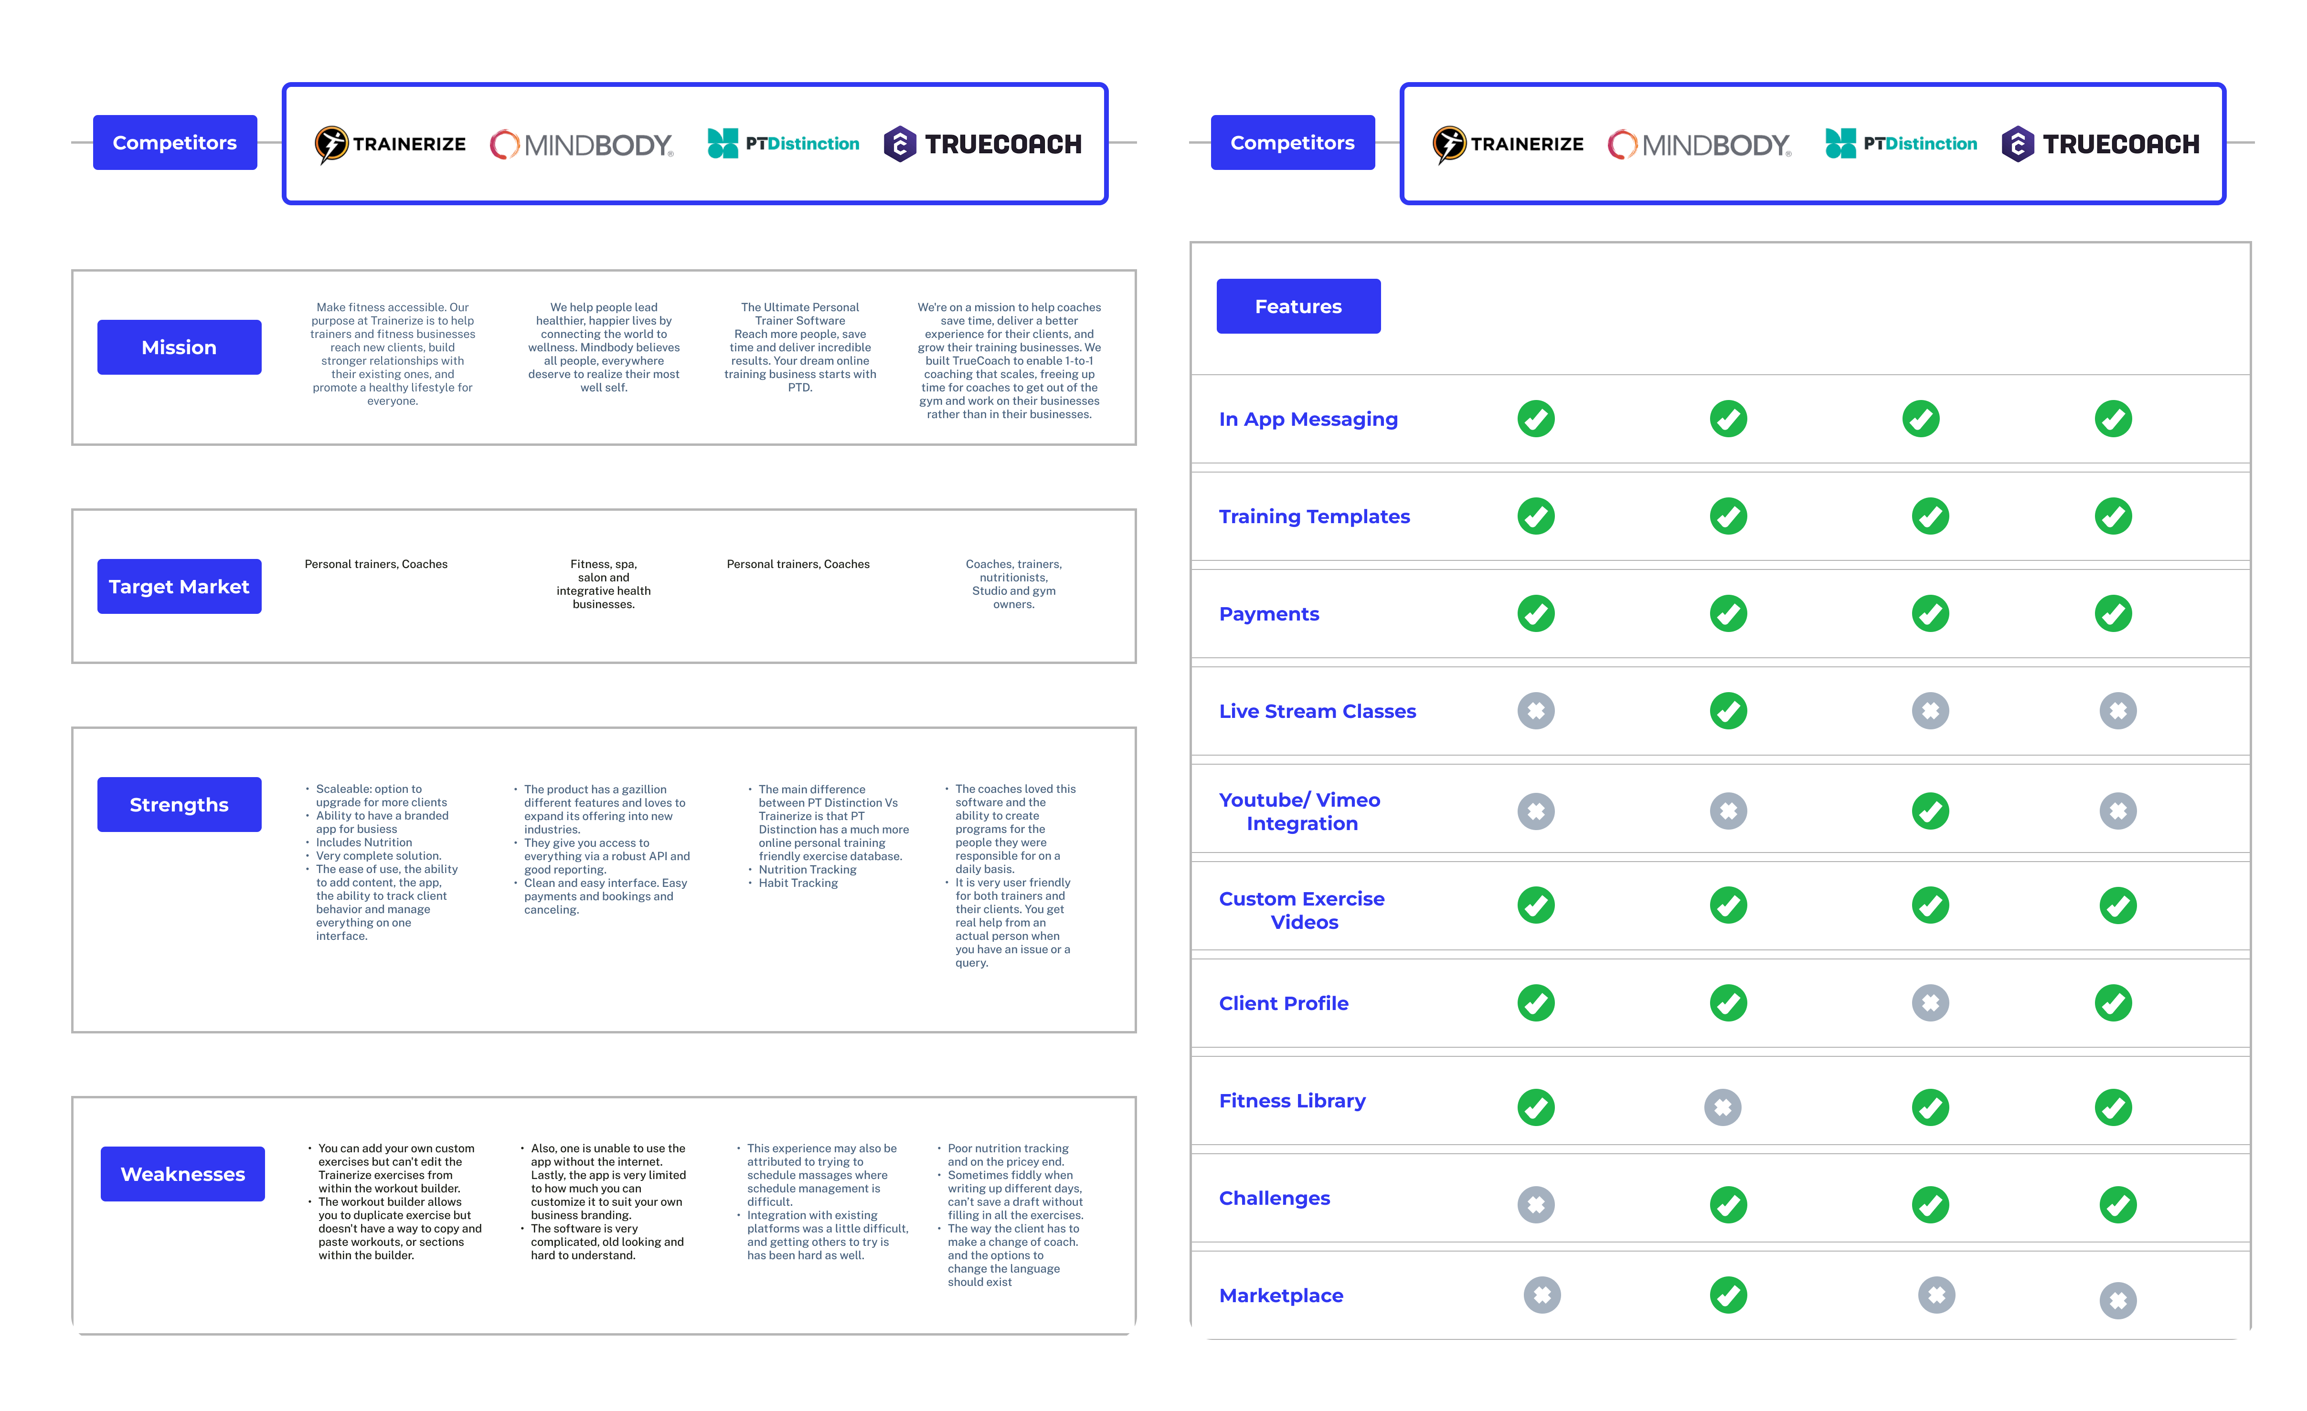Image resolution: width=2307 pixels, height=1411 pixels.
Task: Click Training Templates check in Mindbody column
Action: 1728,516
